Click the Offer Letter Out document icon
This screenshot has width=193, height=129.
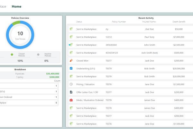pyautogui.click(x=71, y=92)
